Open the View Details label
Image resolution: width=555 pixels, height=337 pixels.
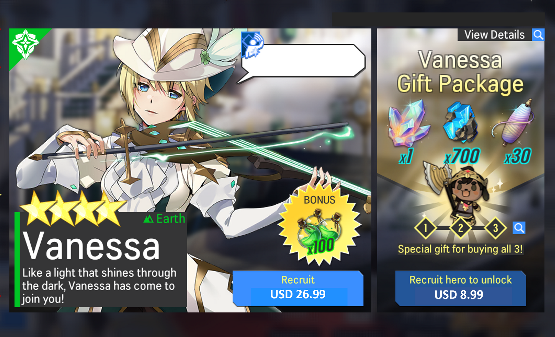point(495,35)
